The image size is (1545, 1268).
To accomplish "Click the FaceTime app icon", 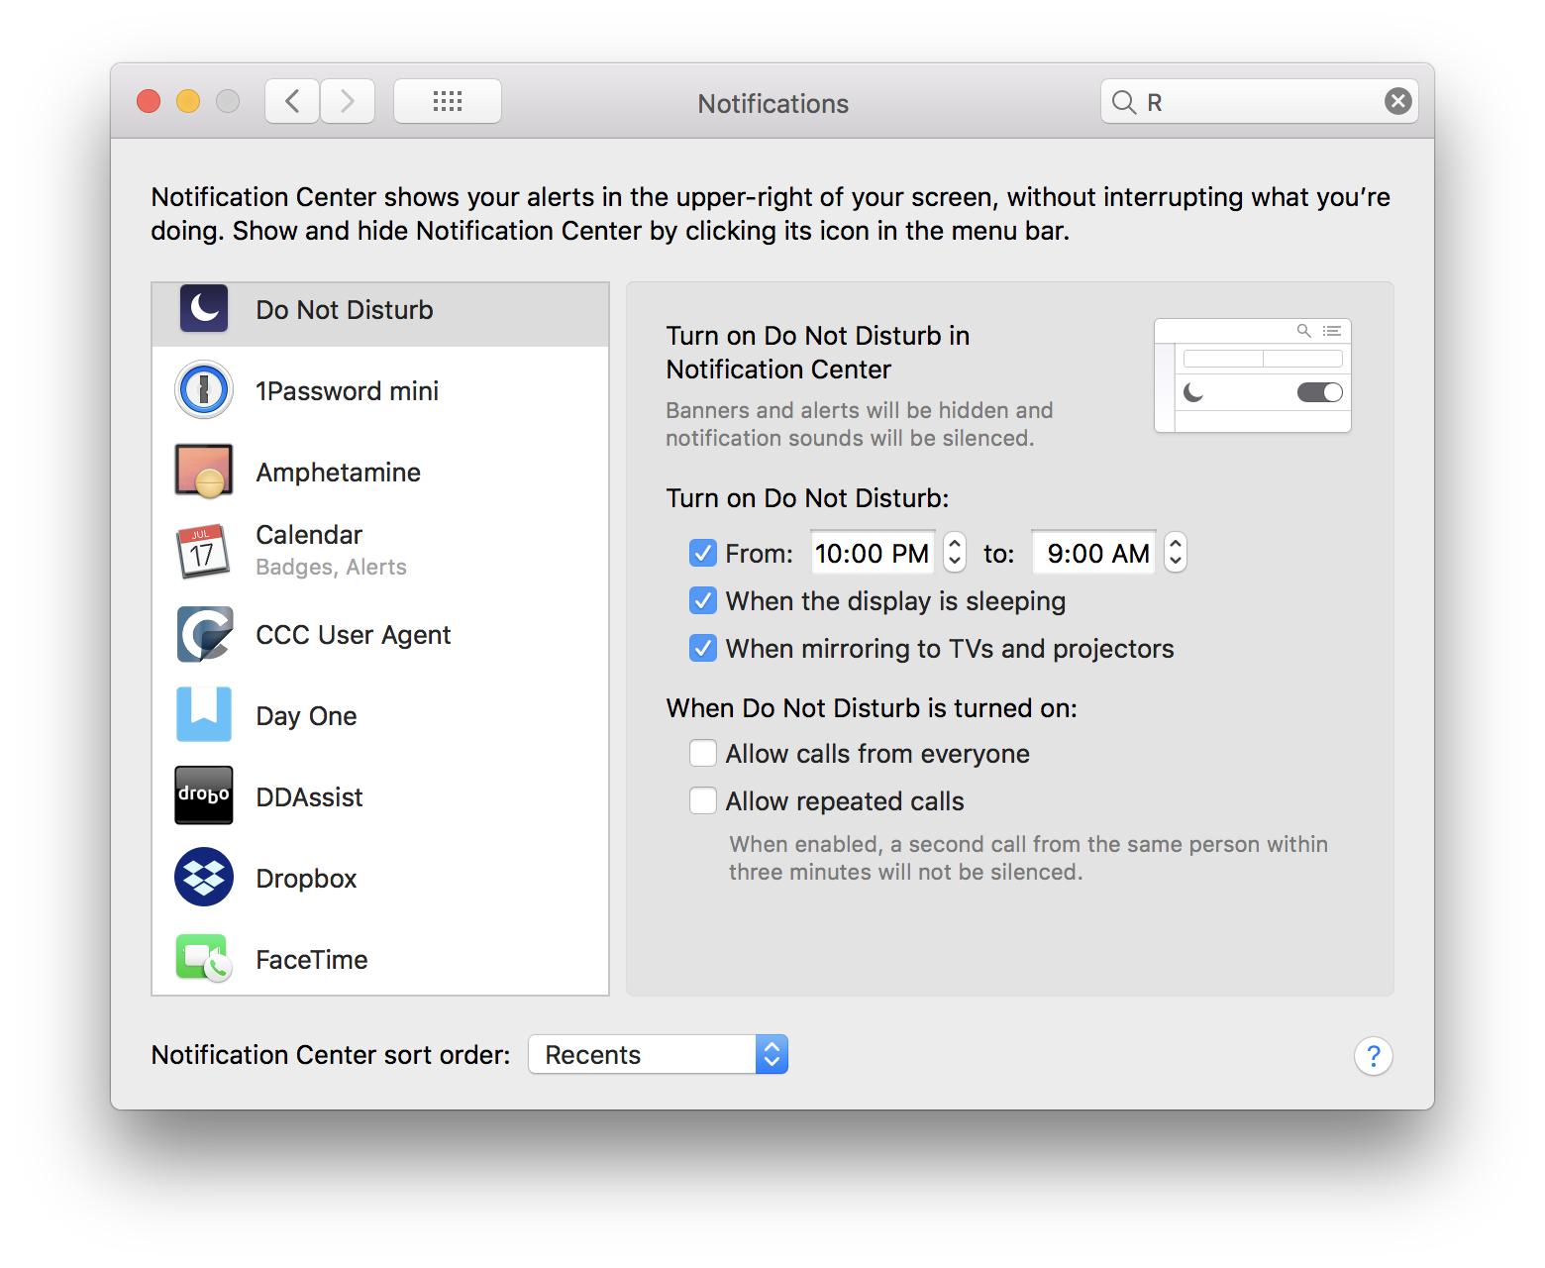I will tap(204, 958).
